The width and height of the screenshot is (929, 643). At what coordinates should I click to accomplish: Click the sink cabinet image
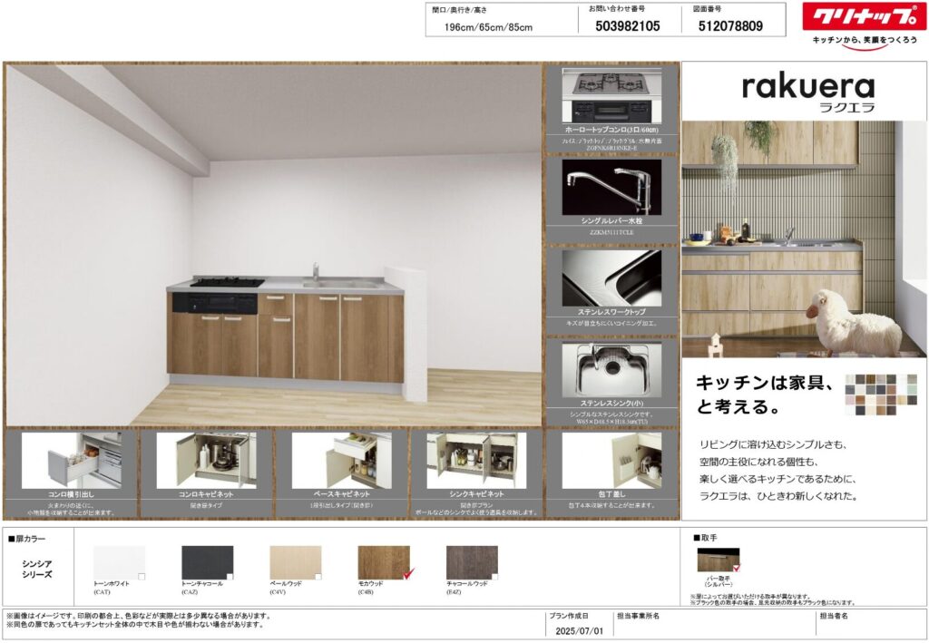(475, 460)
